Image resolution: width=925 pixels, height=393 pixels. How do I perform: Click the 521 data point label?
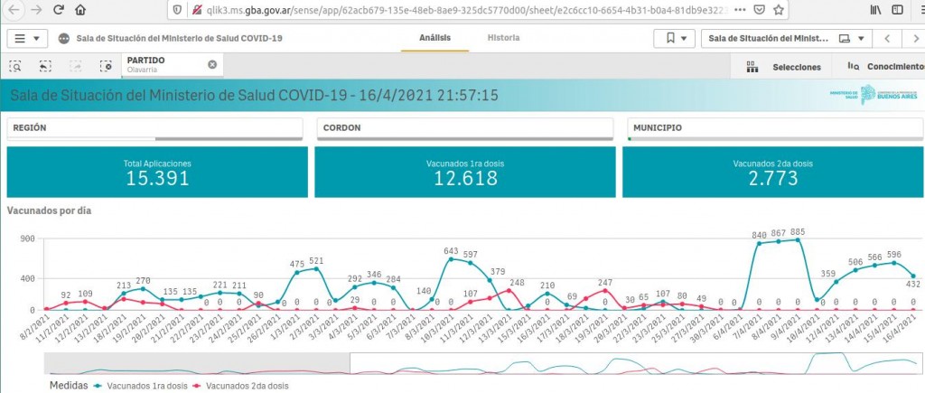[316, 261]
